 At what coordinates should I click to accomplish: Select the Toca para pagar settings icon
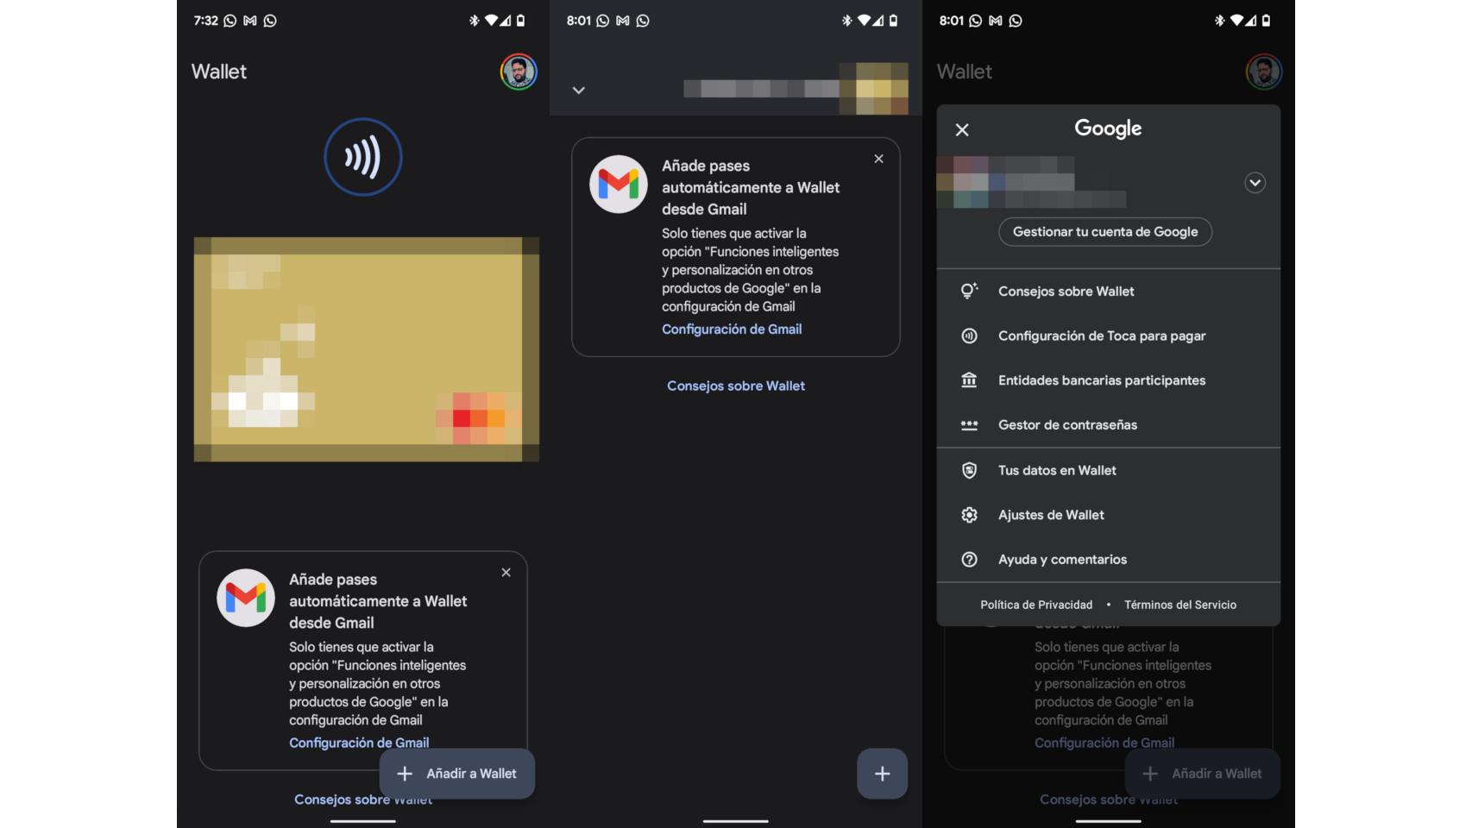click(x=970, y=336)
